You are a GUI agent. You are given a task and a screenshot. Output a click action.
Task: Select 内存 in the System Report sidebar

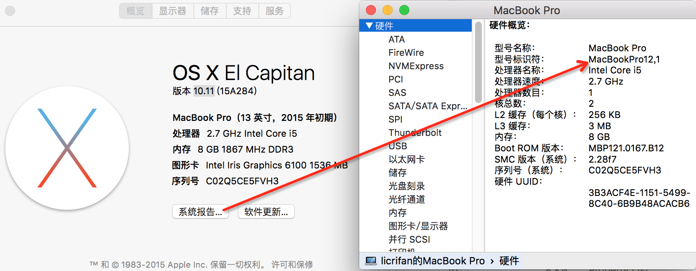click(397, 213)
